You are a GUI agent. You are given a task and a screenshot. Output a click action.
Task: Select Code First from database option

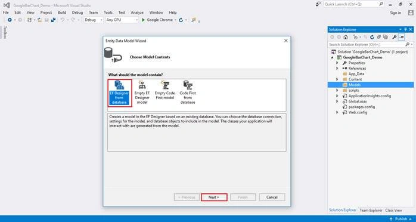(x=188, y=92)
